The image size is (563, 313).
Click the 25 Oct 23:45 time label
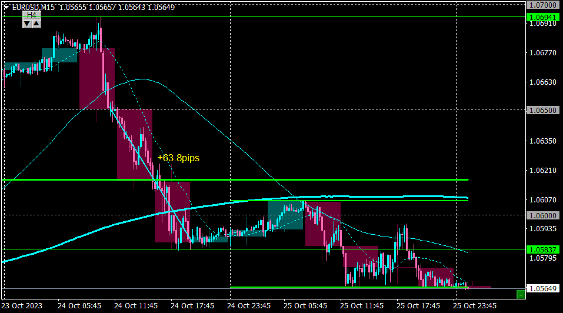pyautogui.click(x=475, y=306)
